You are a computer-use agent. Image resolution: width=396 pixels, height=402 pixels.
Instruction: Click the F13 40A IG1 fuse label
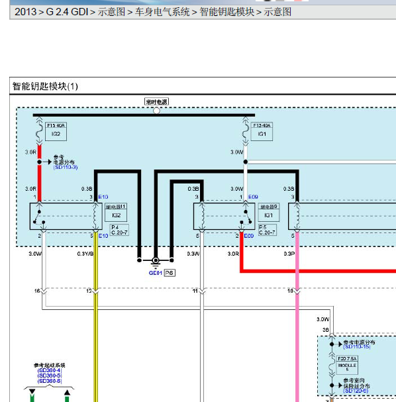[262, 131]
